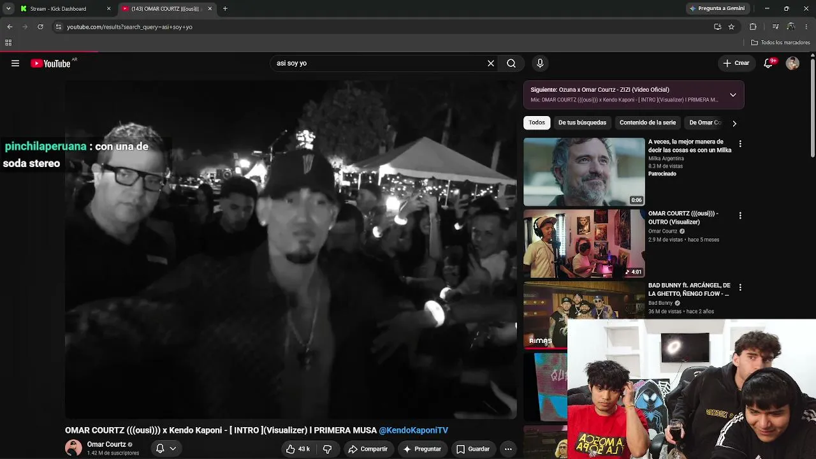The width and height of the screenshot is (816, 459).
Task: Switch to the OMAR COURTZ YouTube tab
Action: tap(167, 9)
